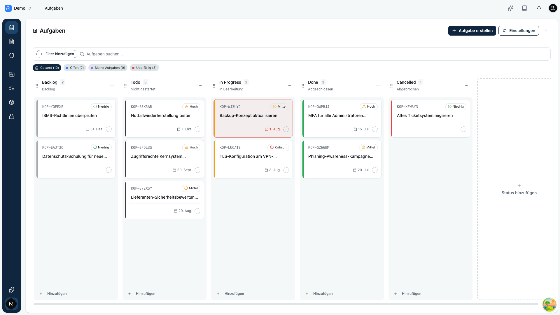Click the AI sparkle icon in the top bar
560x315 pixels.
tap(510, 8)
